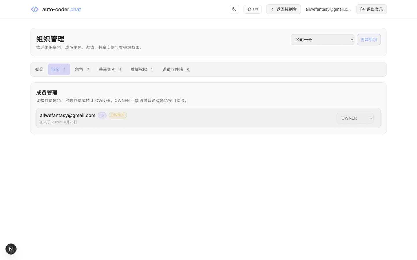Open the 角色 tab
417x260 pixels.
point(78,69)
